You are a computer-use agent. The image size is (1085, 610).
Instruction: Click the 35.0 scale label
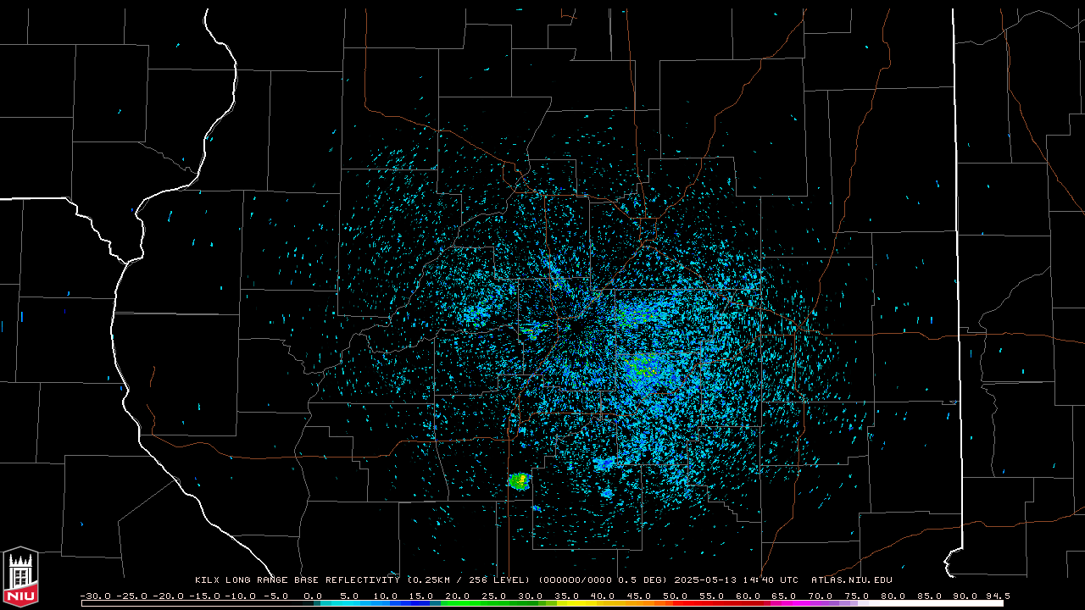567,596
